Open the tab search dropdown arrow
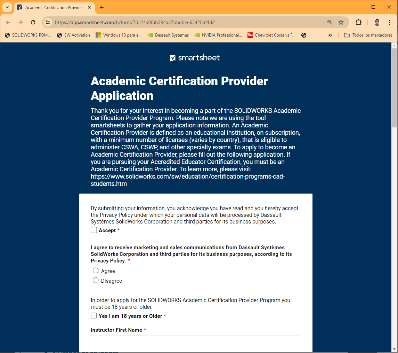Screen dimensions: 398x353 coord(7,7)
